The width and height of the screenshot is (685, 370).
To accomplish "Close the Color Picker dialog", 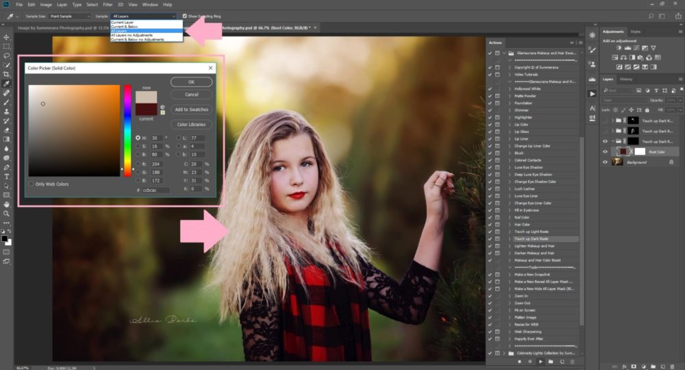I will tap(210, 68).
